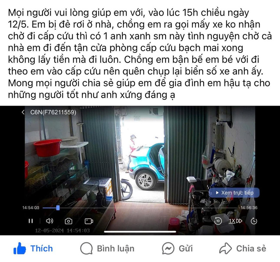Screen dimensions: 280x262
Task: Start recording with video recorder icon
Action: (89, 221)
